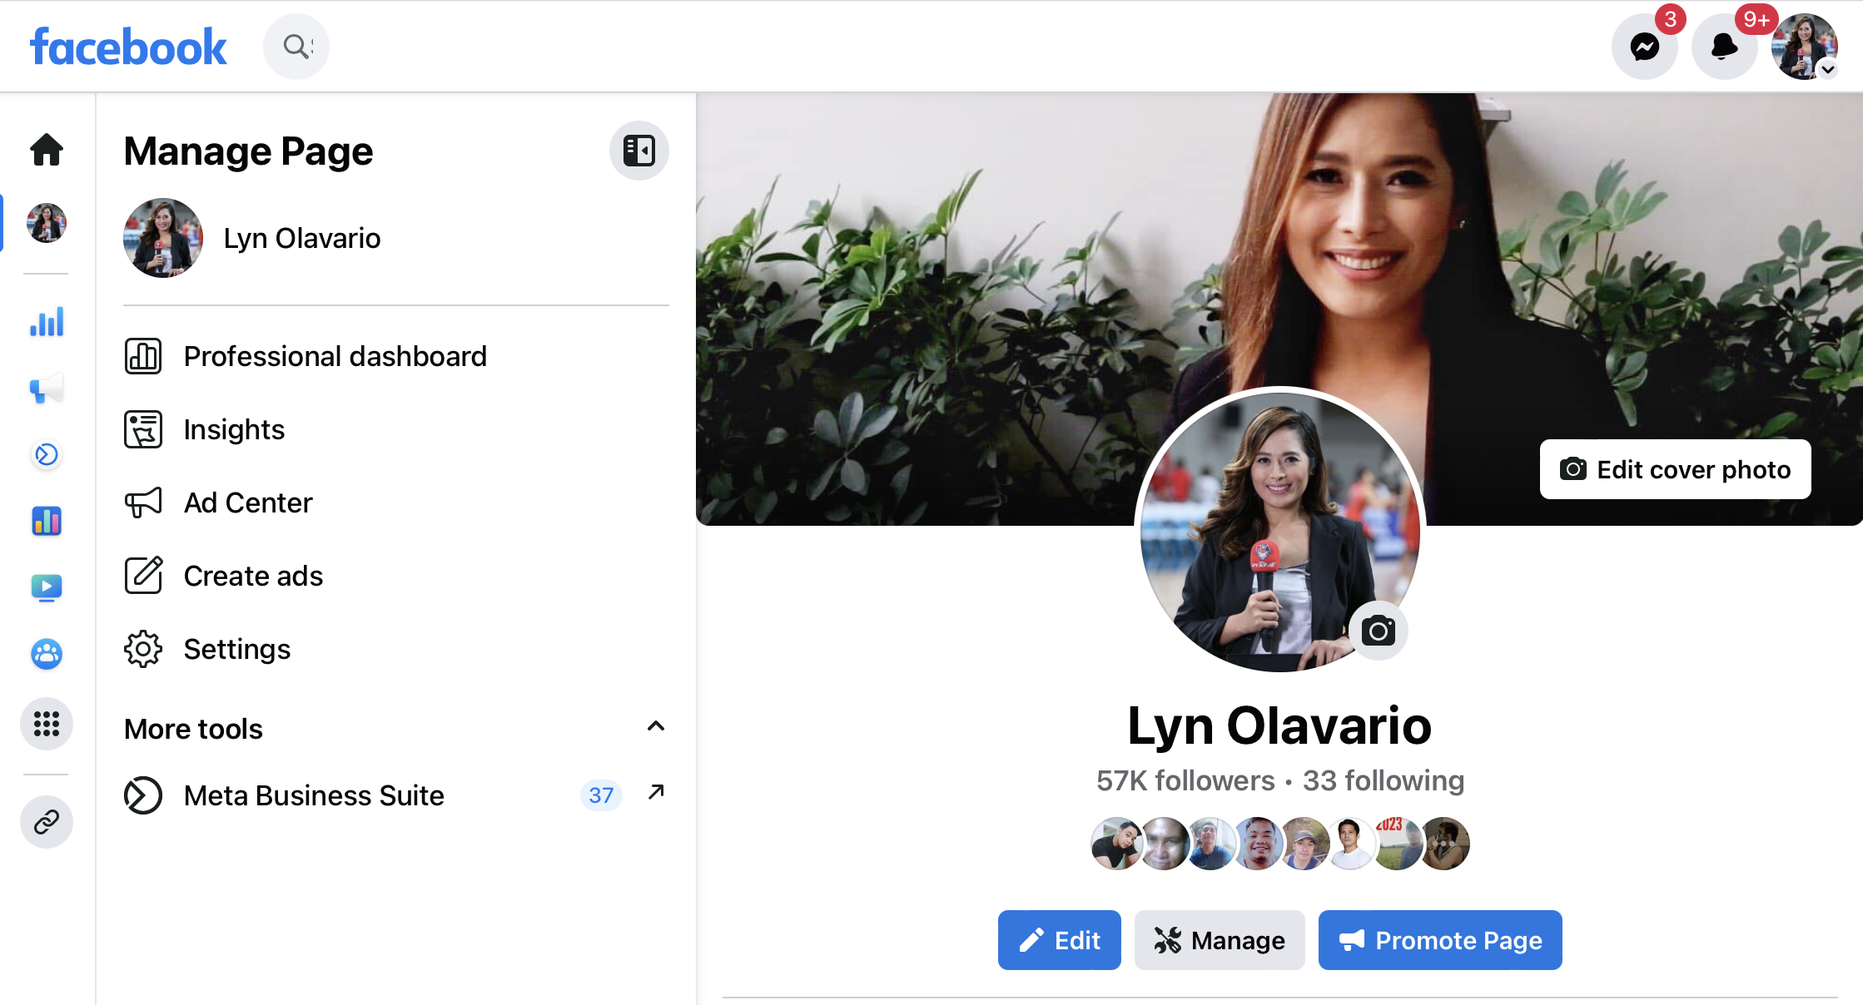Open Settings in Manage Page menu
1863x1005 pixels.
236,649
